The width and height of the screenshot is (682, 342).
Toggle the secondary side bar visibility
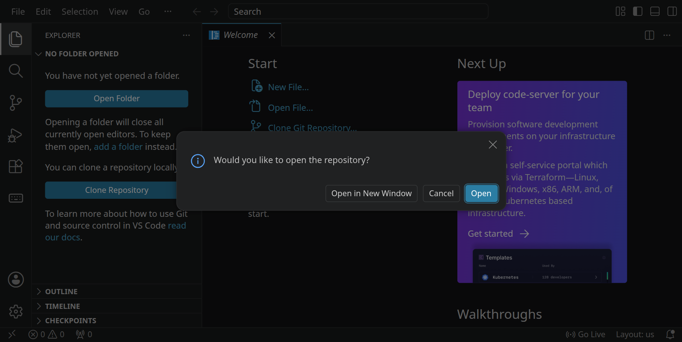click(x=672, y=11)
